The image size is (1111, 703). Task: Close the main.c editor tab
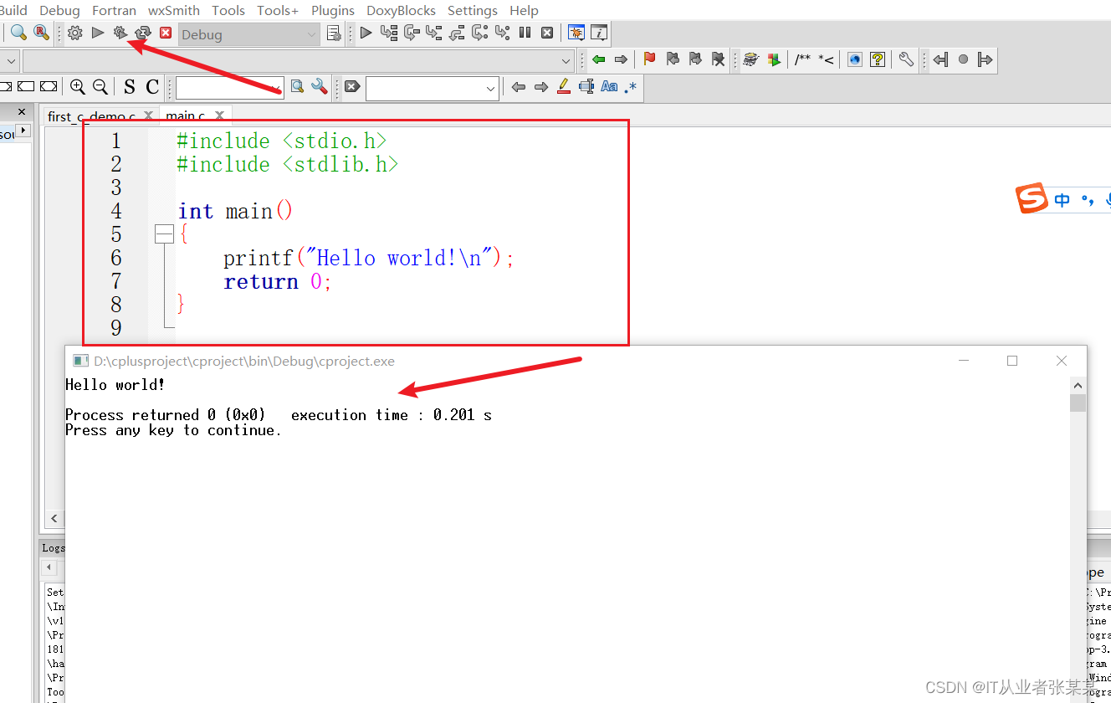click(x=220, y=115)
